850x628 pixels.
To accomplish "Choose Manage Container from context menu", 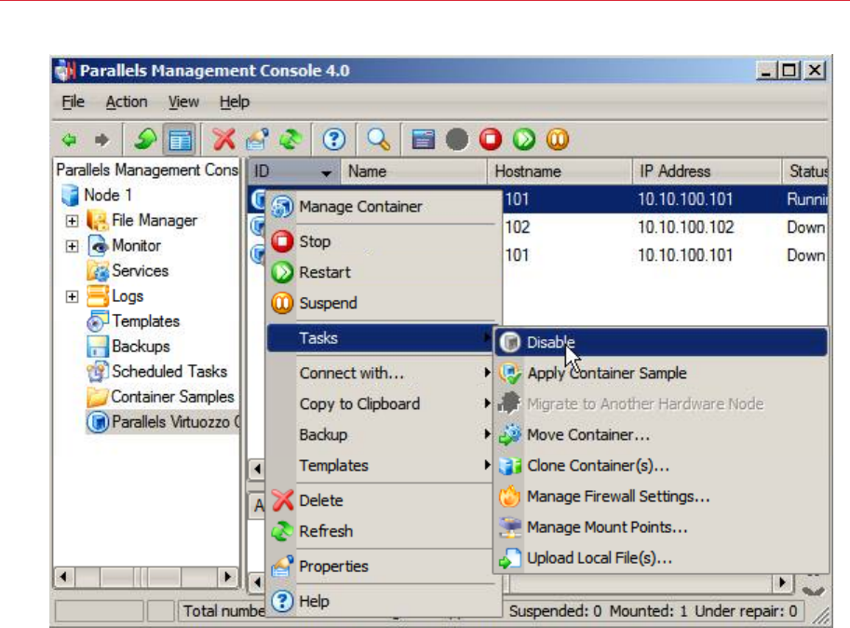I will (x=384, y=207).
